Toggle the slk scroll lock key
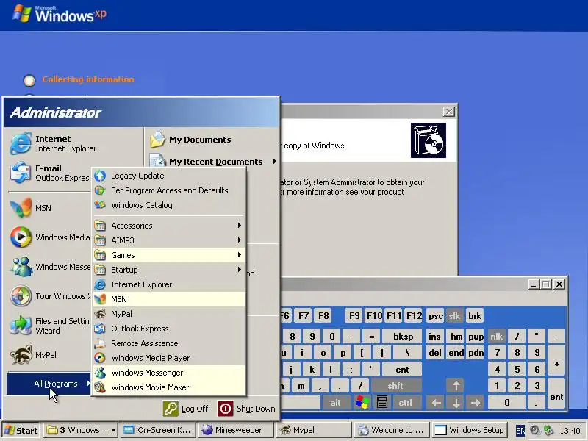Image resolution: width=588 pixels, height=441 pixels. click(x=454, y=316)
